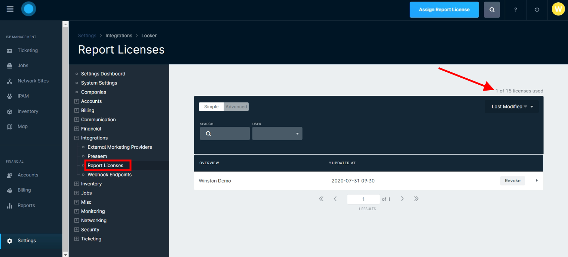Click the Inventory settings tree label
Image resolution: width=568 pixels, height=257 pixels.
(x=91, y=184)
